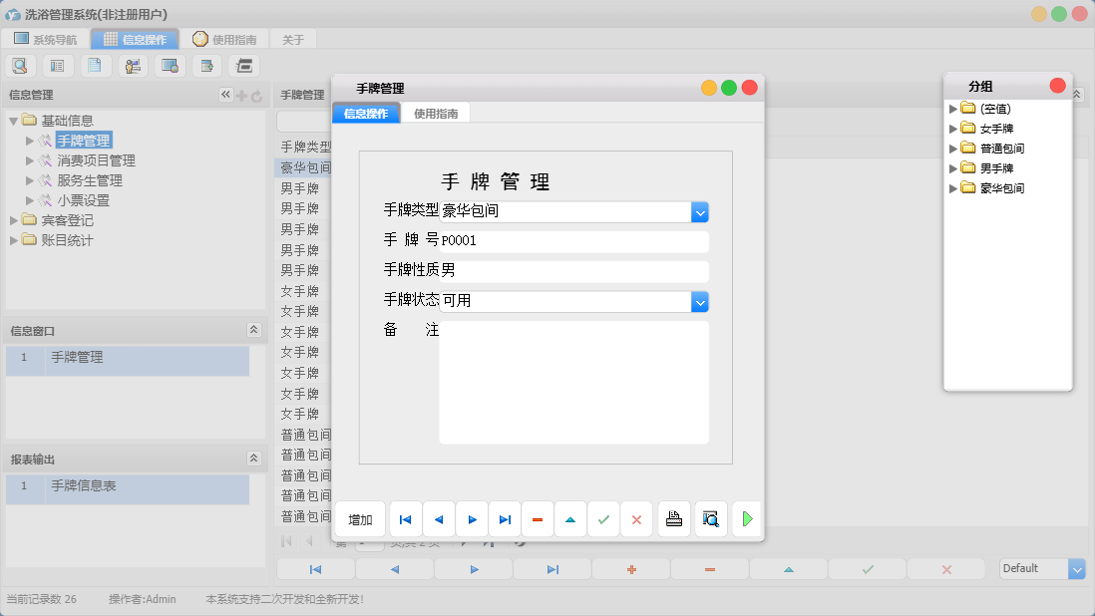Open print preview in the dialog toolbar
The width and height of the screenshot is (1095, 616).
(710, 518)
